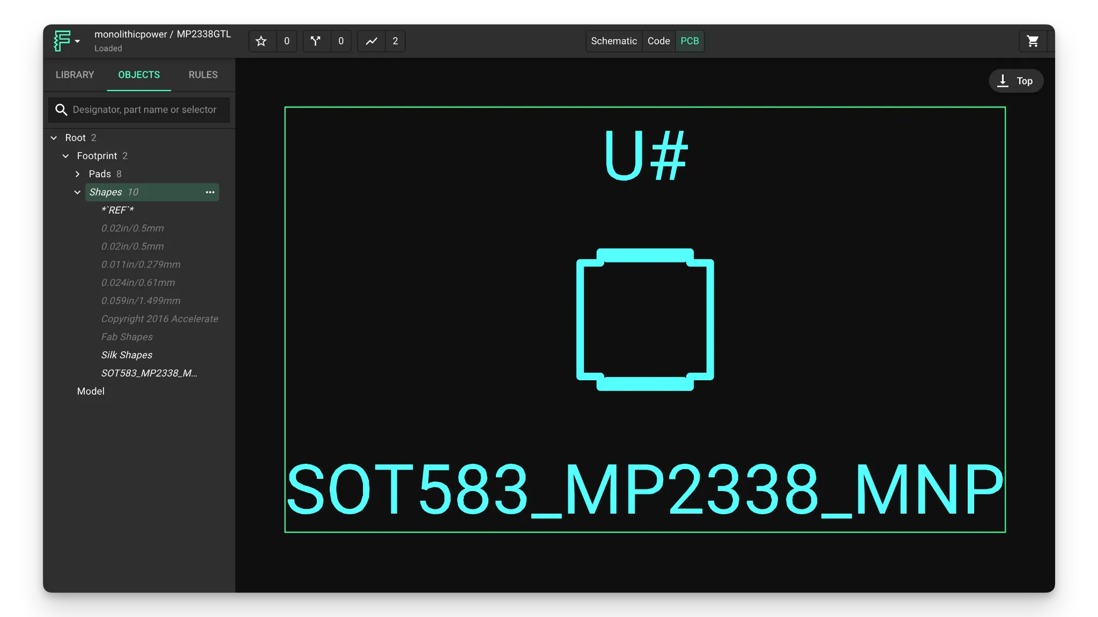Expand the Pads list
1098x617 pixels.
[77, 174]
